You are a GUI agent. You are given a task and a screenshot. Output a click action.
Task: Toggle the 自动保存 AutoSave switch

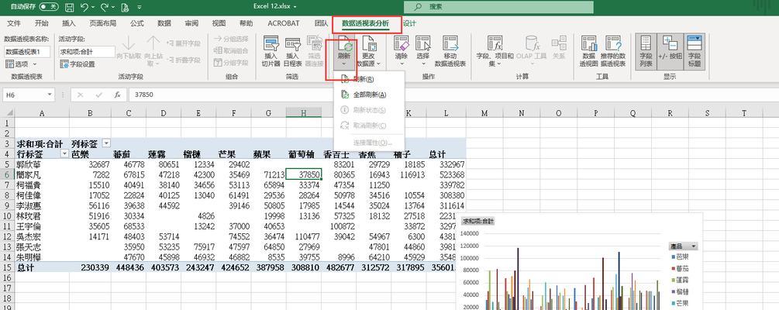click(x=49, y=7)
